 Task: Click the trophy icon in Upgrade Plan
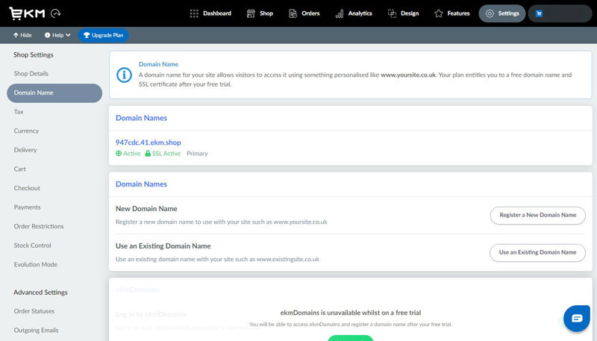(87, 35)
